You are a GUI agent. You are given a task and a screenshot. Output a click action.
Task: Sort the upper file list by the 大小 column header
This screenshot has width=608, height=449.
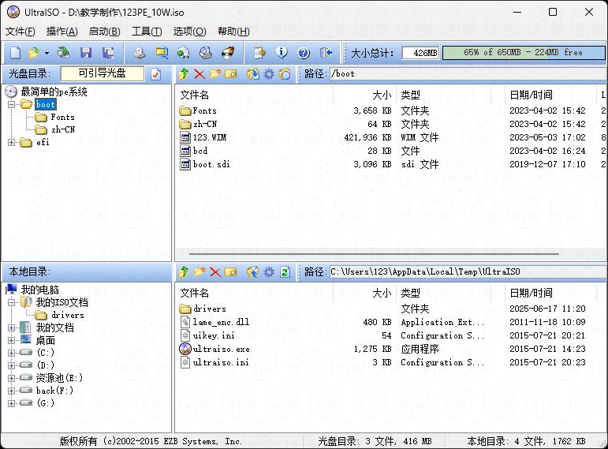(x=381, y=95)
